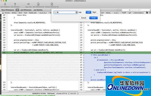Select the All filter
This screenshot has width=151, height=96.
17,10
